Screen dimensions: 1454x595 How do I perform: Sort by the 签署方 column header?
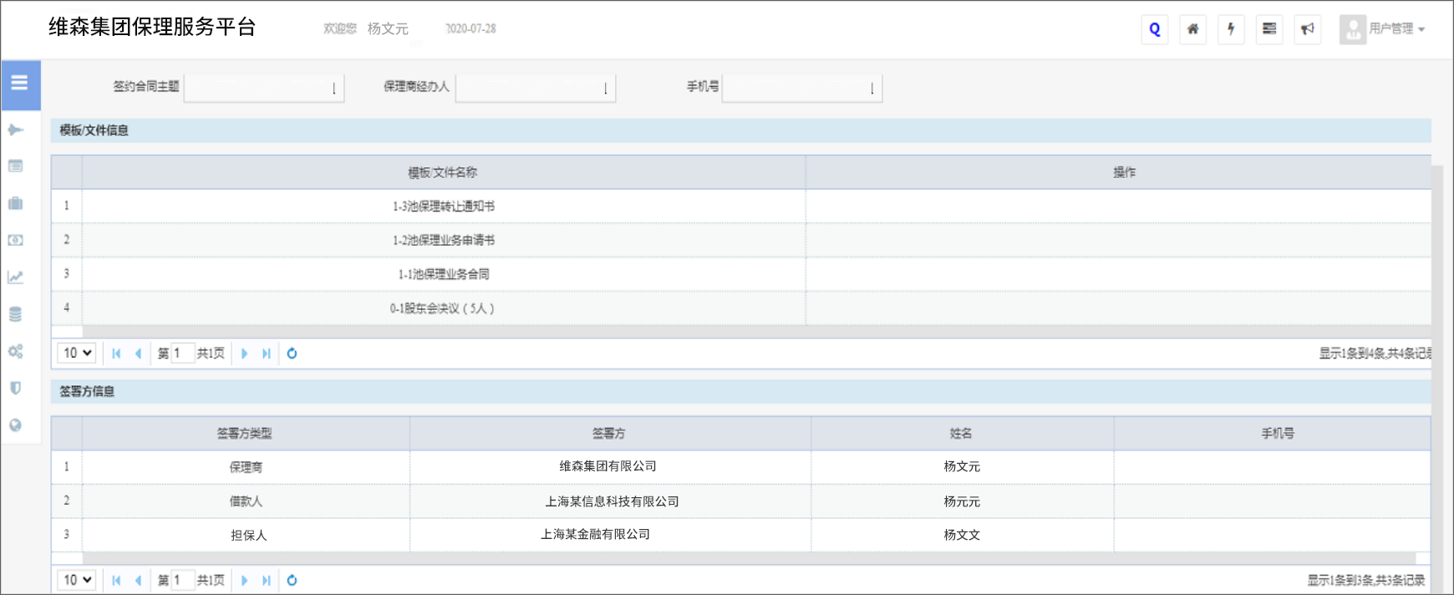(x=610, y=433)
